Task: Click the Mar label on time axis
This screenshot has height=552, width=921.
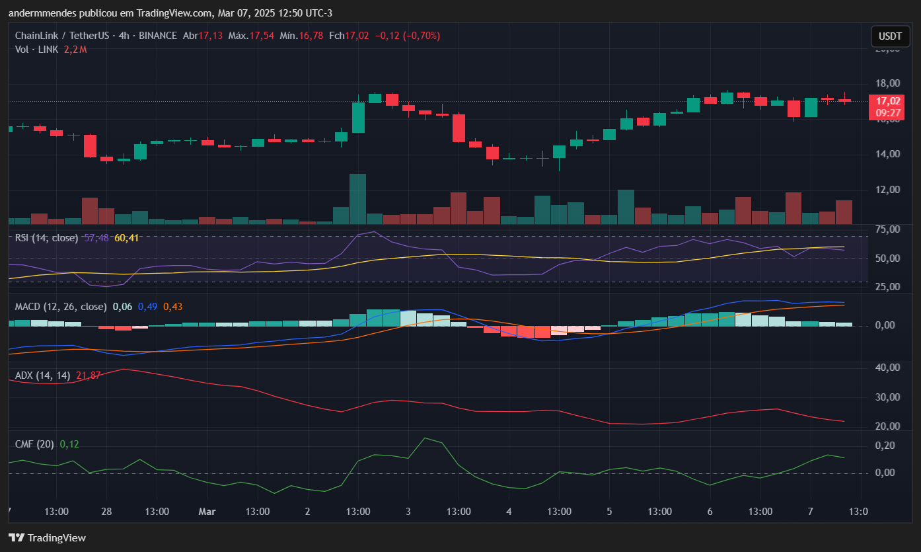Action: [x=207, y=512]
